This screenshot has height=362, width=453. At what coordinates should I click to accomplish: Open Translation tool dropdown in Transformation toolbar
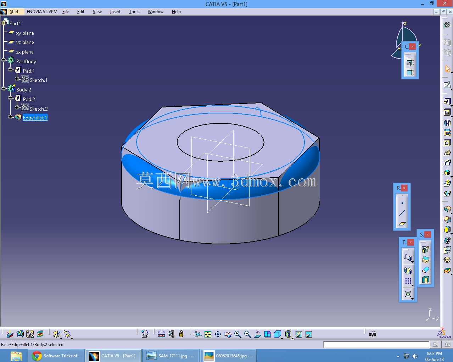413,262
